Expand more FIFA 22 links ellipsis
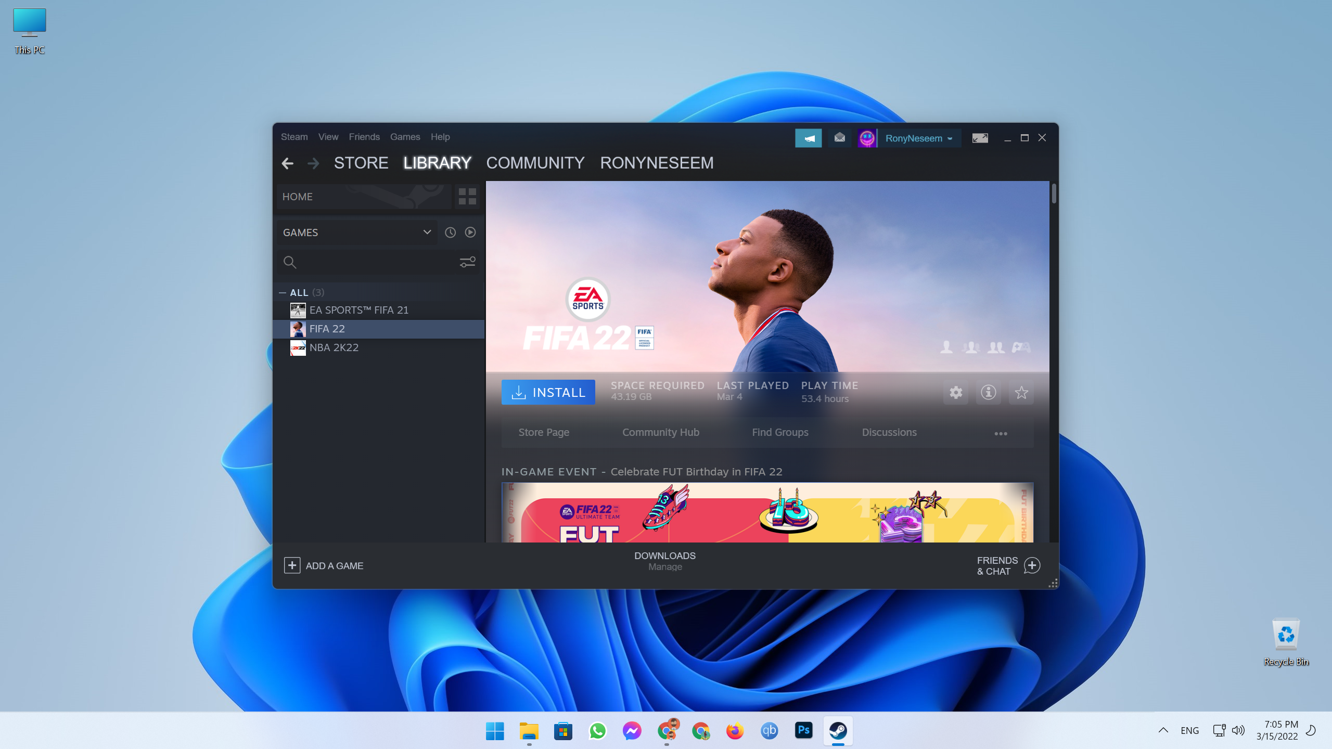Screen dimensions: 1332x749 point(1001,433)
